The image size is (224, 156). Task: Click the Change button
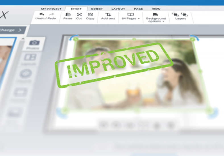pos(12,30)
